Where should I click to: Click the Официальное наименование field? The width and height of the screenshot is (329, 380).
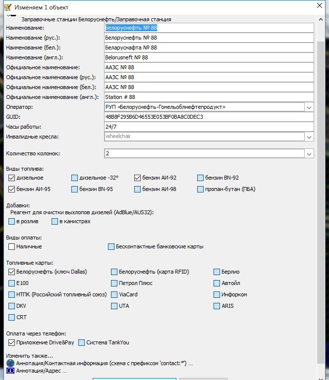pos(209,67)
